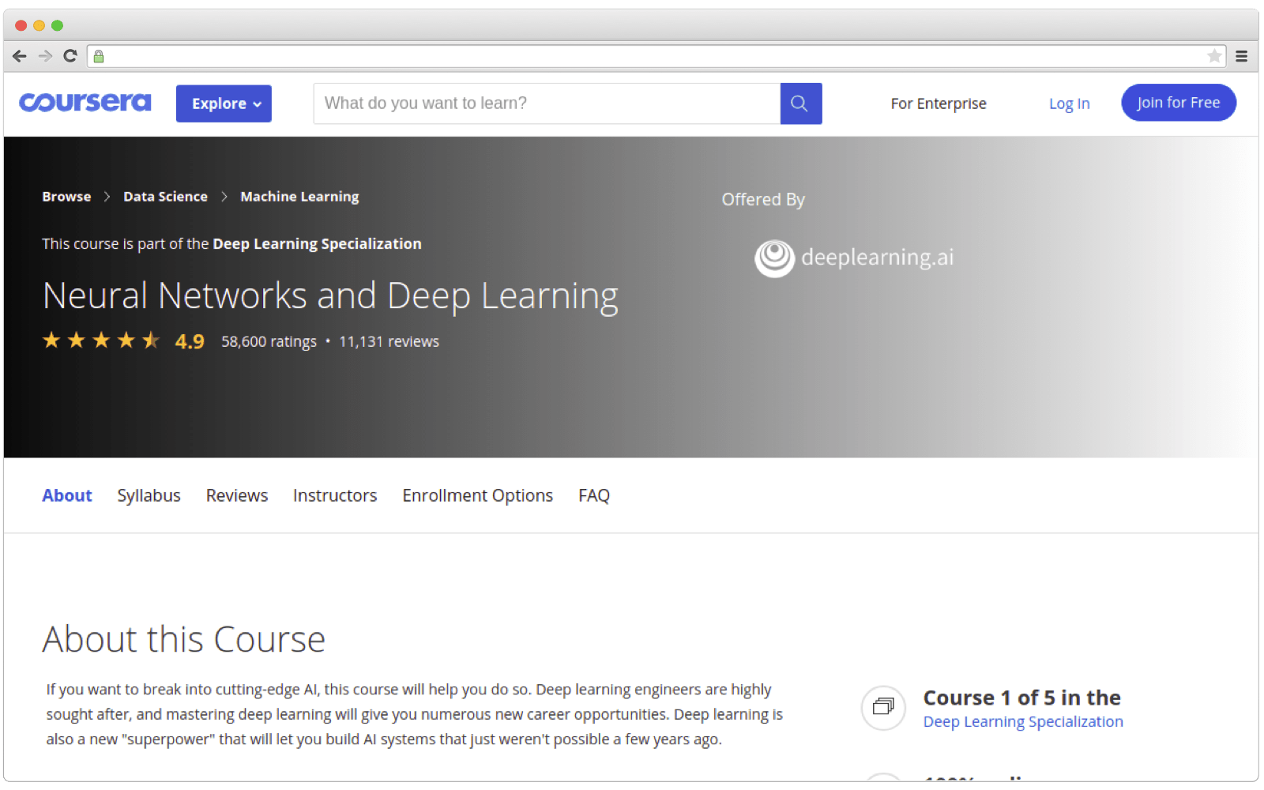Go to Data Science breadcrumb
Viewport: 1264px width, 790px height.
165,197
